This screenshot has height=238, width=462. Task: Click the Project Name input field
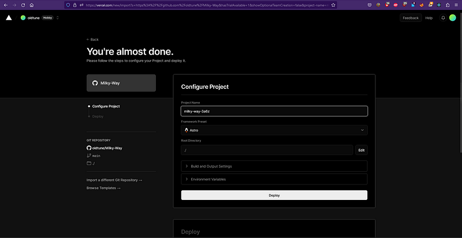(x=274, y=111)
